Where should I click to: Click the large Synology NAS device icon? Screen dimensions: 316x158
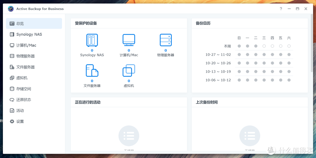[92, 40]
